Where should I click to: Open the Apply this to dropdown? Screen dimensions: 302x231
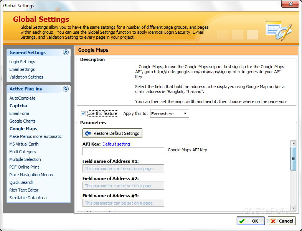tap(170, 113)
